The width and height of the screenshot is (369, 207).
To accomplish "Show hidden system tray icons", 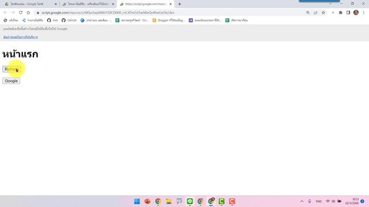I will 302,201.
